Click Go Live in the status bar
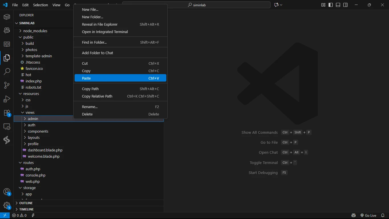The image size is (389, 219). pos(368,215)
